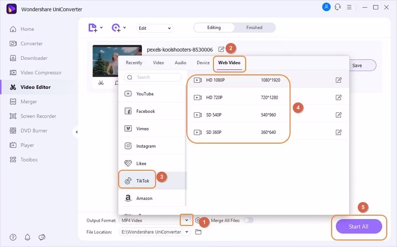Toggle Merge All Files switch

pyautogui.click(x=248, y=220)
